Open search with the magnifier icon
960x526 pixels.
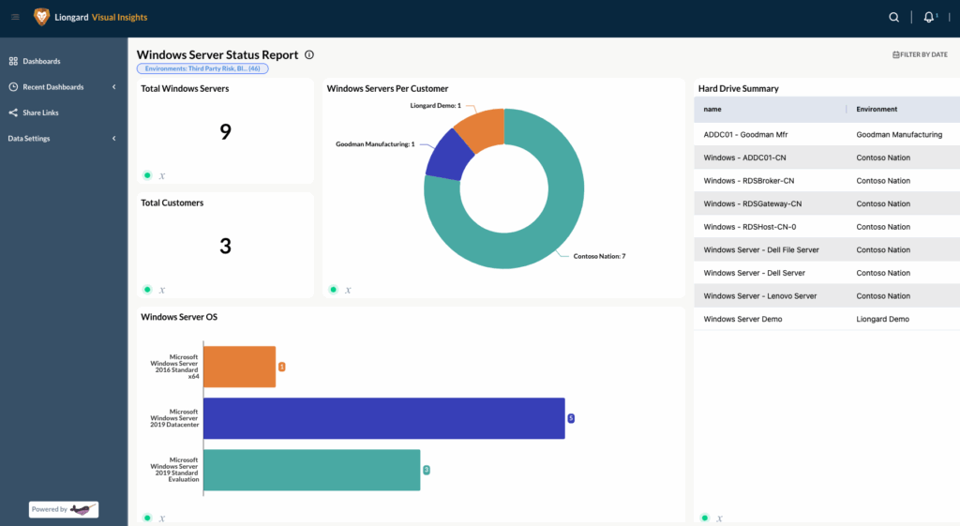point(893,17)
